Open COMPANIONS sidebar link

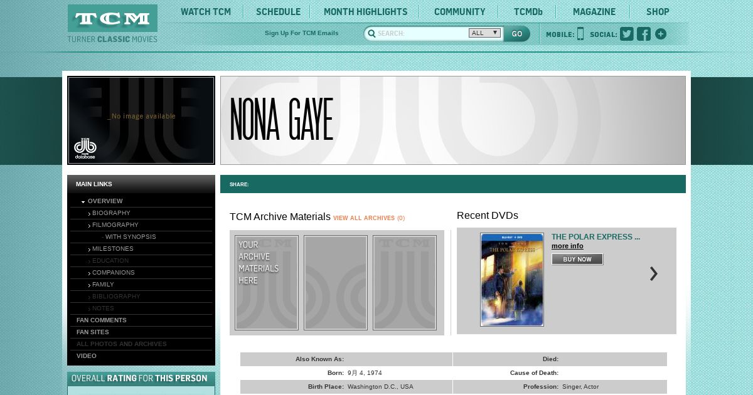coord(113,273)
